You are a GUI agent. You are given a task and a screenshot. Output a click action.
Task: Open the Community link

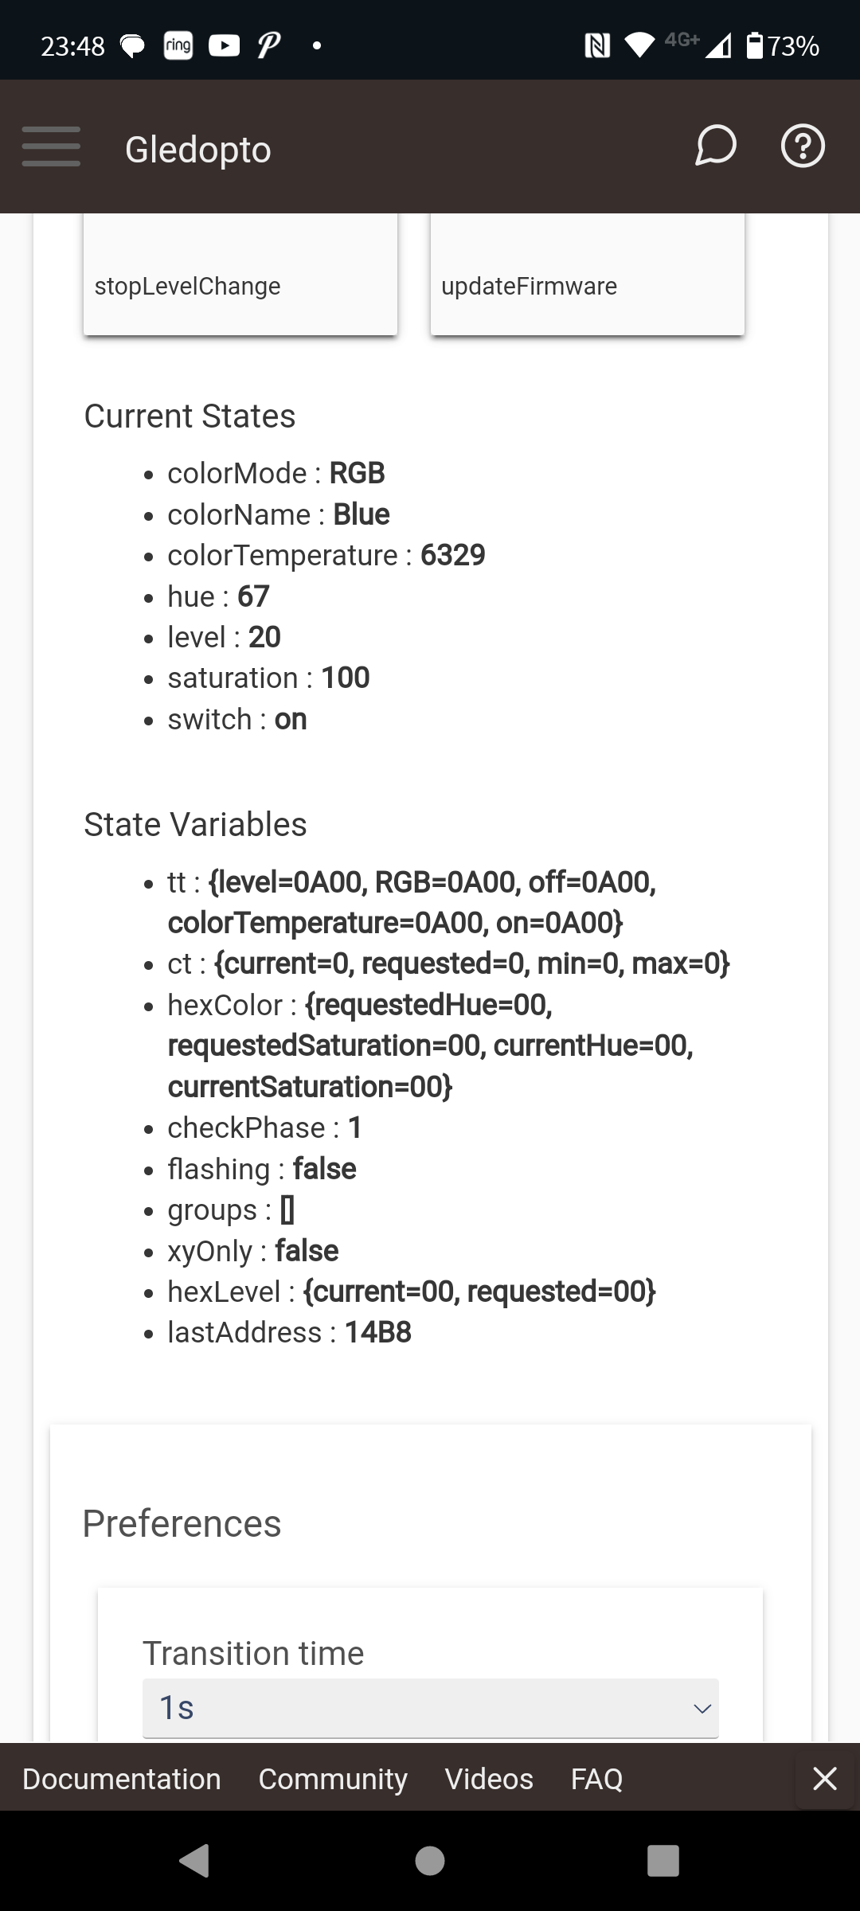pos(333,1778)
